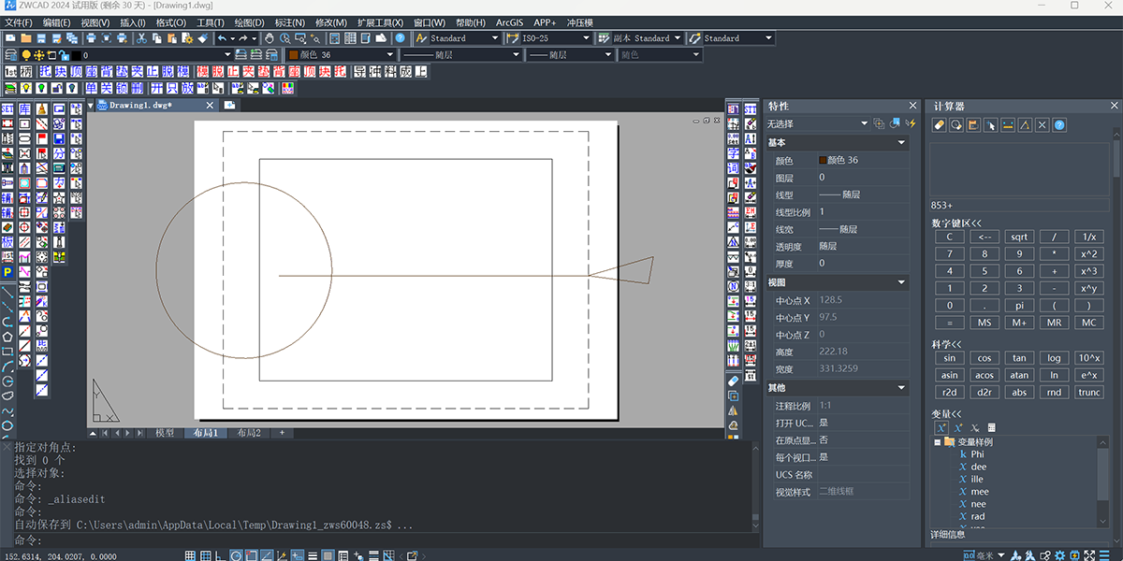
Task: Click the Print icon in standard toolbar
Action: (x=91, y=38)
